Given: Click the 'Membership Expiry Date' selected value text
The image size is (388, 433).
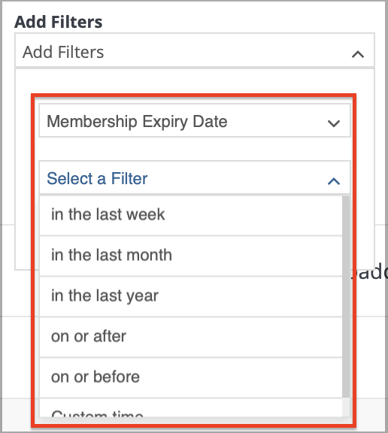Looking at the screenshot, I should click(137, 122).
